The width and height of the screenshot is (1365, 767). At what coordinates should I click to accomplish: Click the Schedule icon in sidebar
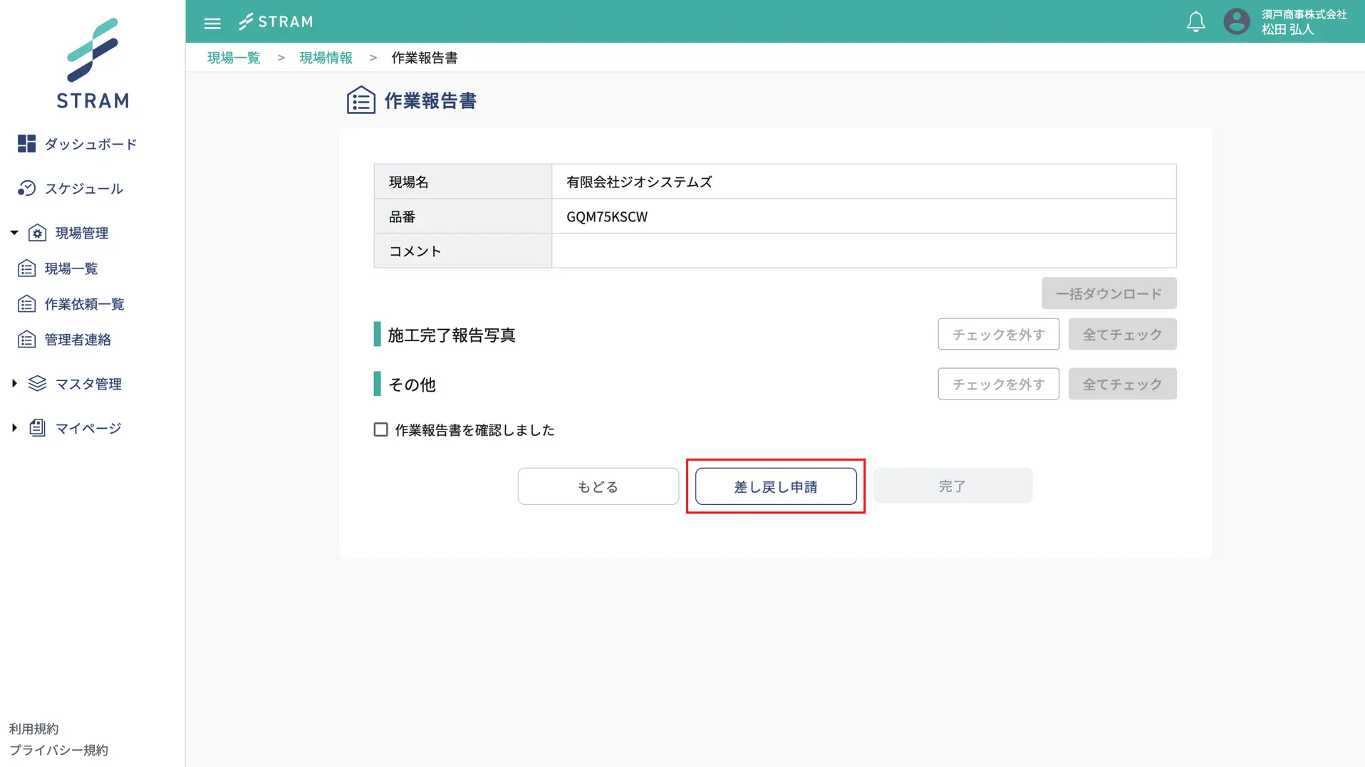point(26,188)
